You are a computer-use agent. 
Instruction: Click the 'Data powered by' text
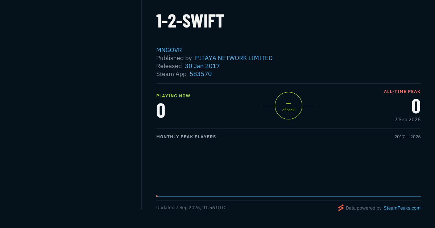click(x=364, y=208)
